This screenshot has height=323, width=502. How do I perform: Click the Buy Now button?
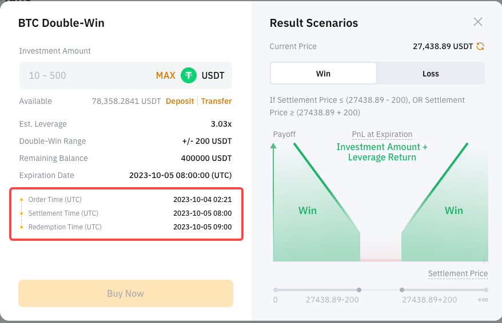pyautogui.click(x=126, y=293)
